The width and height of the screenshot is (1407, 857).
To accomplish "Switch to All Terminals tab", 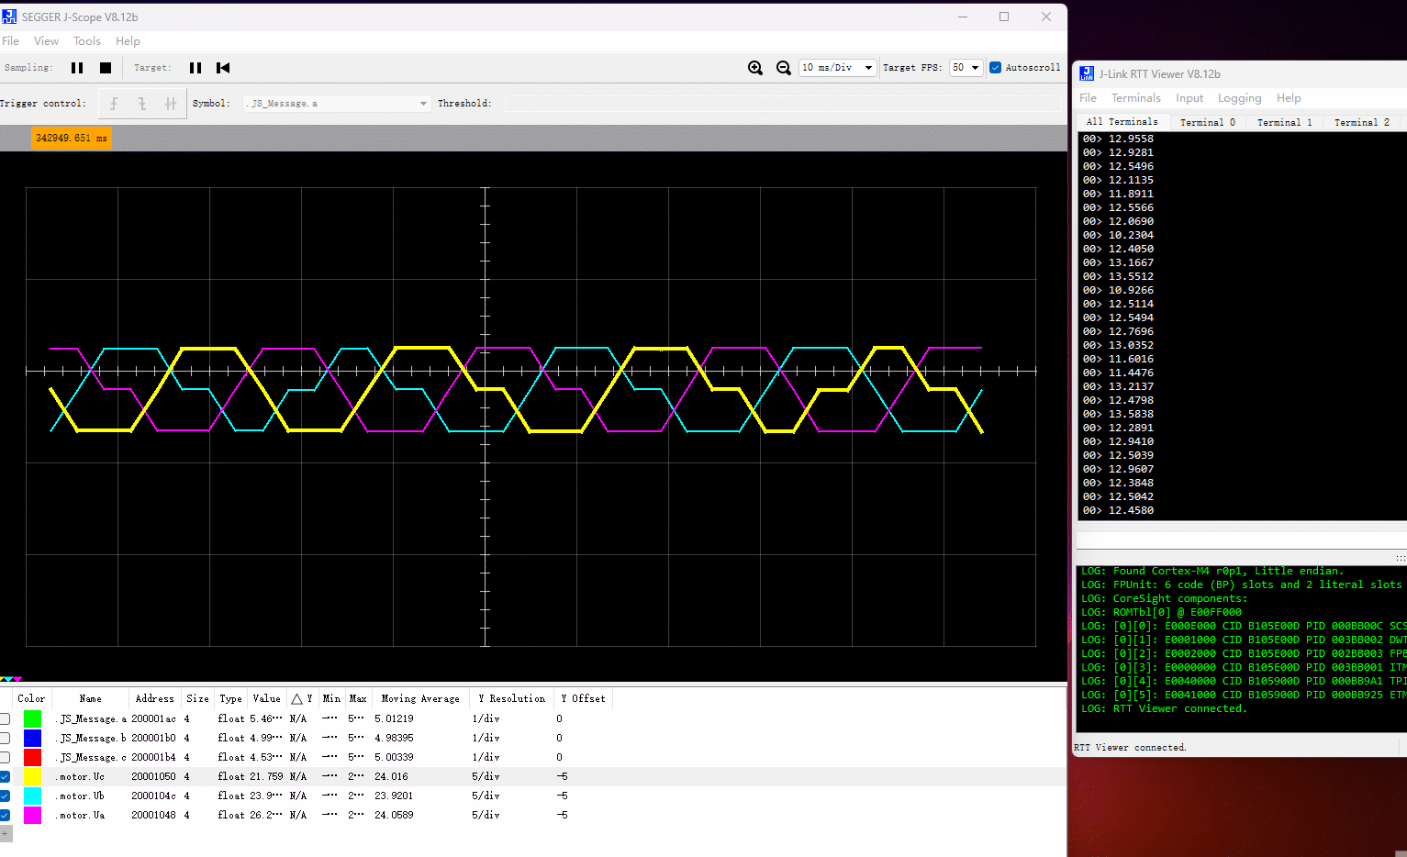I will (1122, 121).
